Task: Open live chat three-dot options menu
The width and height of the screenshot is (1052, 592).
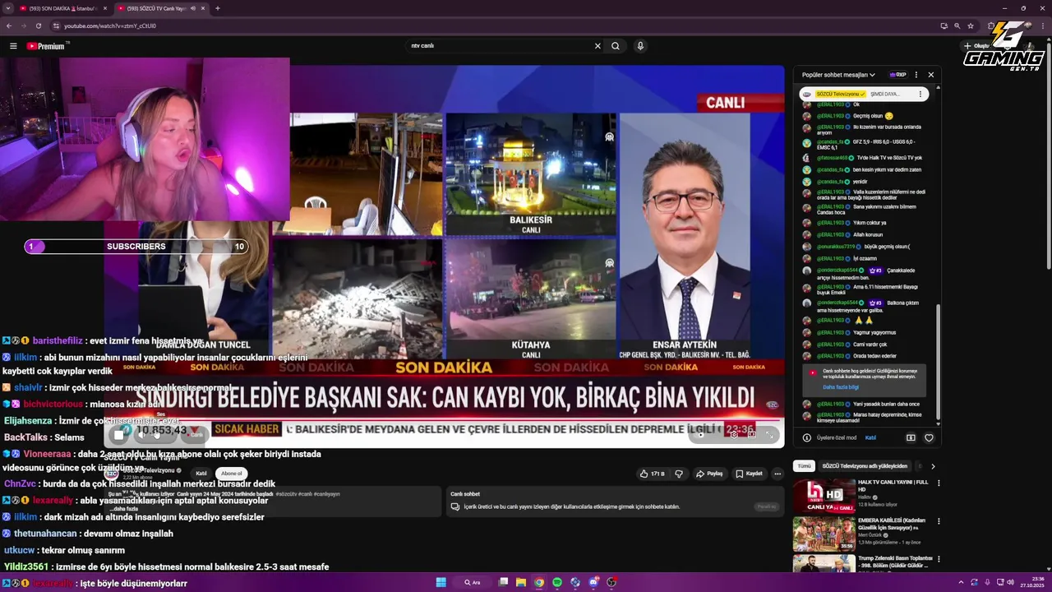Action: click(916, 75)
